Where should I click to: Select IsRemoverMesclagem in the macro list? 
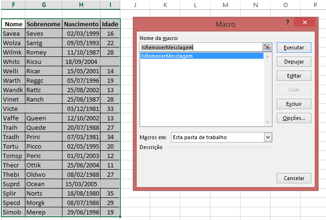click(x=202, y=56)
